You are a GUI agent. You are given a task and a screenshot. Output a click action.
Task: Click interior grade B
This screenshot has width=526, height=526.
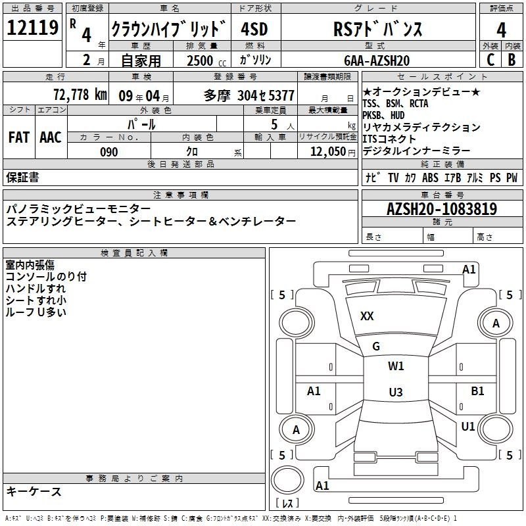512,60
